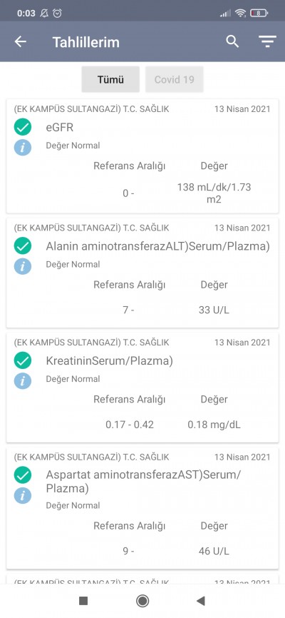Tap the back arrow beside Tahlillerim
This screenshot has width=285, height=618.
click(21, 41)
